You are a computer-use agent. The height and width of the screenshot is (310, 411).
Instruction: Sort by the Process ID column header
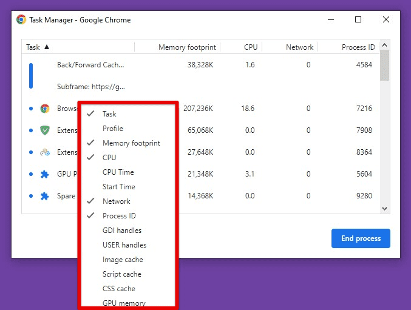348,47
